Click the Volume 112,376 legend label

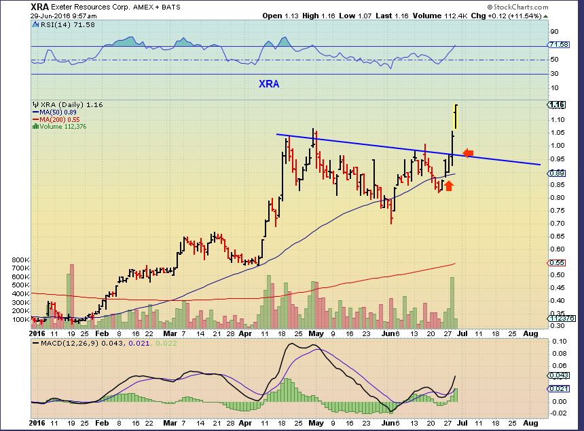(x=63, y=126)
